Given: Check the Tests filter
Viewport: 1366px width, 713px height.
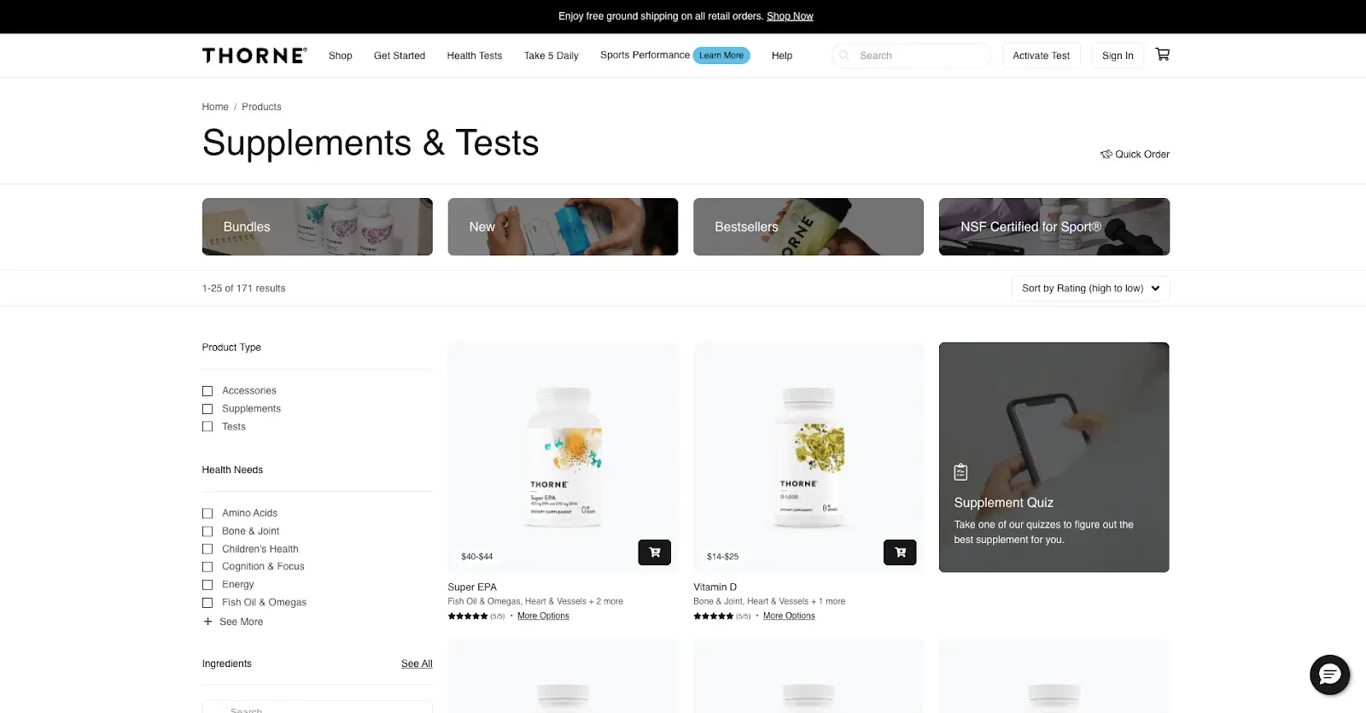Looking at the screenshot, I should (207, 427).
